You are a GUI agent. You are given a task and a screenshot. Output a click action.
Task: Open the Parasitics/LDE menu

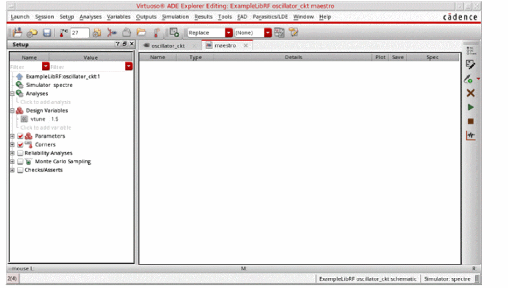point(270,17)
